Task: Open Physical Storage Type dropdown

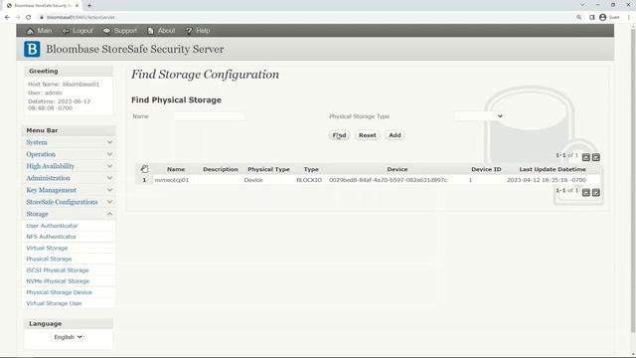Action: 479,116
